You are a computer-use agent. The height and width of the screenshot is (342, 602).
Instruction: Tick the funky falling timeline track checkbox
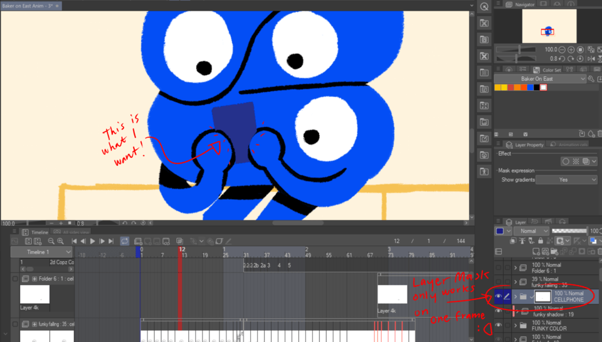click(15, 324)
